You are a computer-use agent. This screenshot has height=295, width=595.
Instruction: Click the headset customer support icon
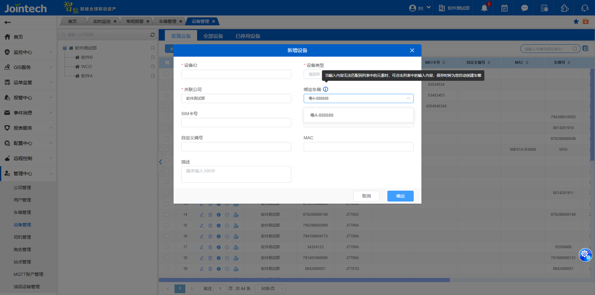click(585, 8)
